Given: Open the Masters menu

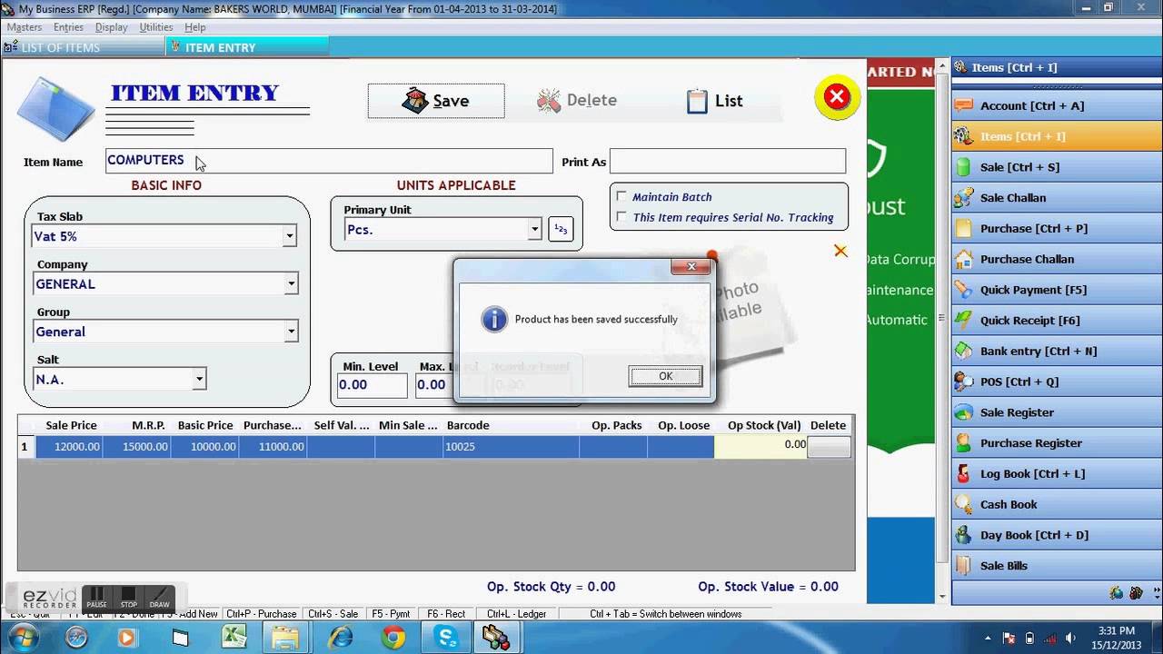Looking at the screenshot, I should click(25, 27).
